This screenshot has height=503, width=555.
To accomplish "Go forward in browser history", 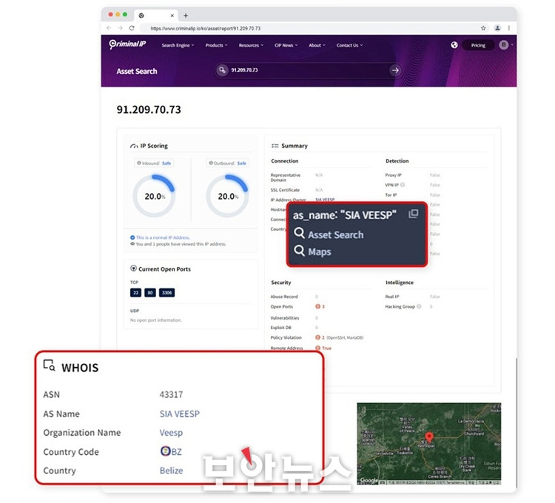I will point(121,28).
